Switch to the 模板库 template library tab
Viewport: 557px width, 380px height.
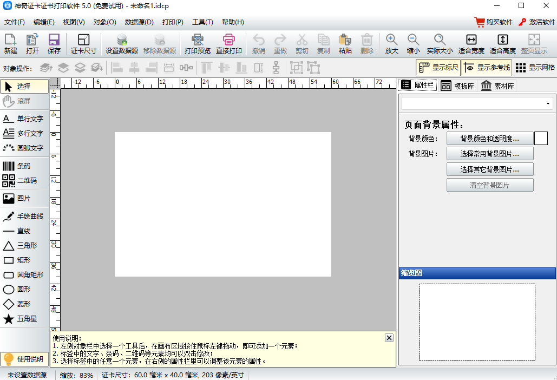click(457, 86)
